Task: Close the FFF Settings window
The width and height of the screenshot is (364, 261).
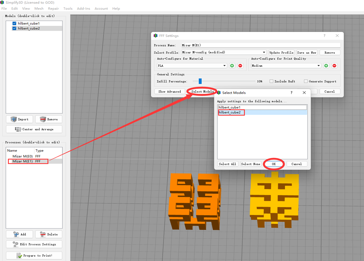Action: coord(337,36)
